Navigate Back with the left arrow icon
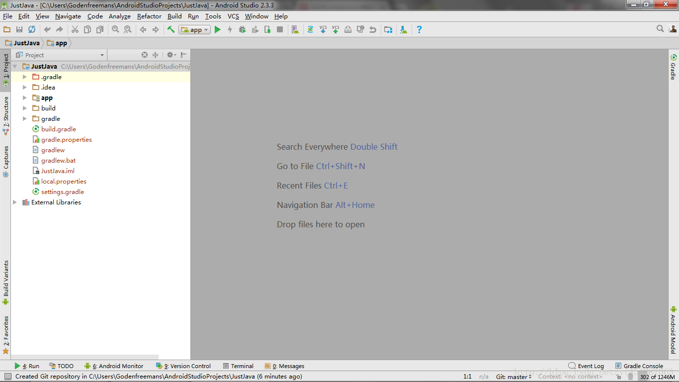Viewport: 679px width, 382px height. coord(143,30)
